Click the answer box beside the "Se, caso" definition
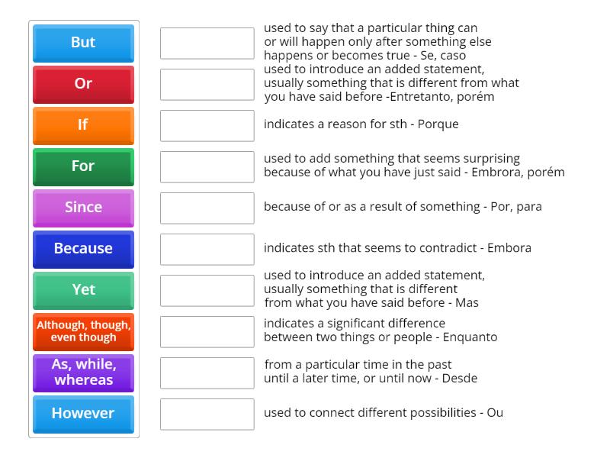The image size is (610, 458). coord(207,42)
